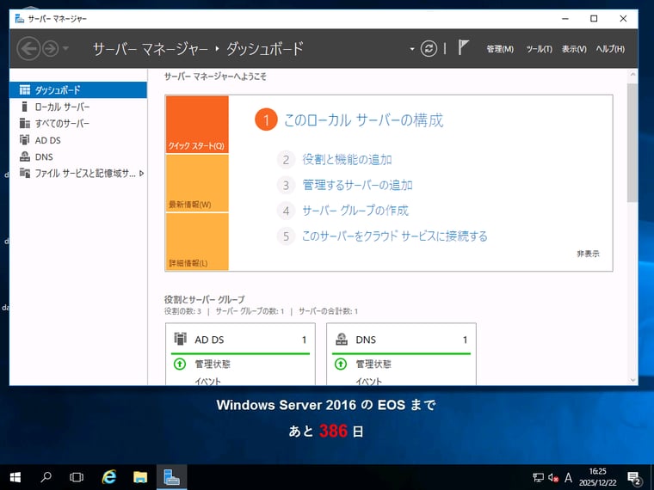Click the forward navigation arrow

[51, 49]
